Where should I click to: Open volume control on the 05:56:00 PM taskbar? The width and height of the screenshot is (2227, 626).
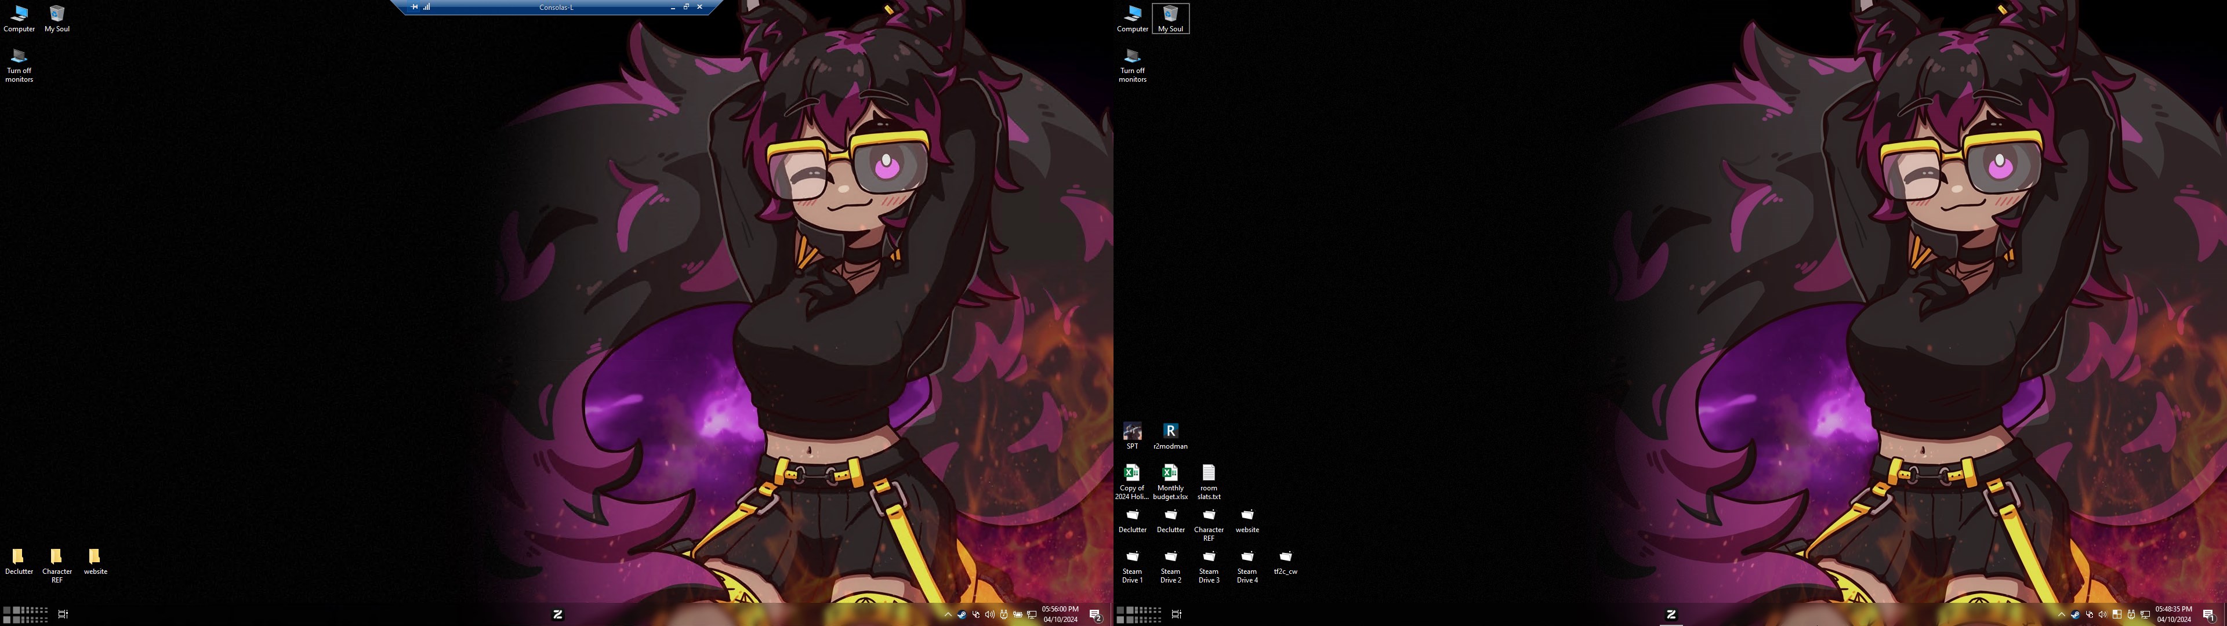click(x=990, y=615)
